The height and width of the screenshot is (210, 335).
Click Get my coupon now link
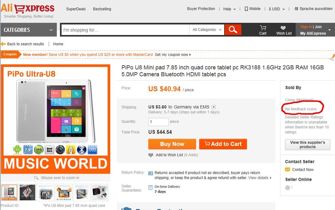pyautogui.click(x=173, y=55)
